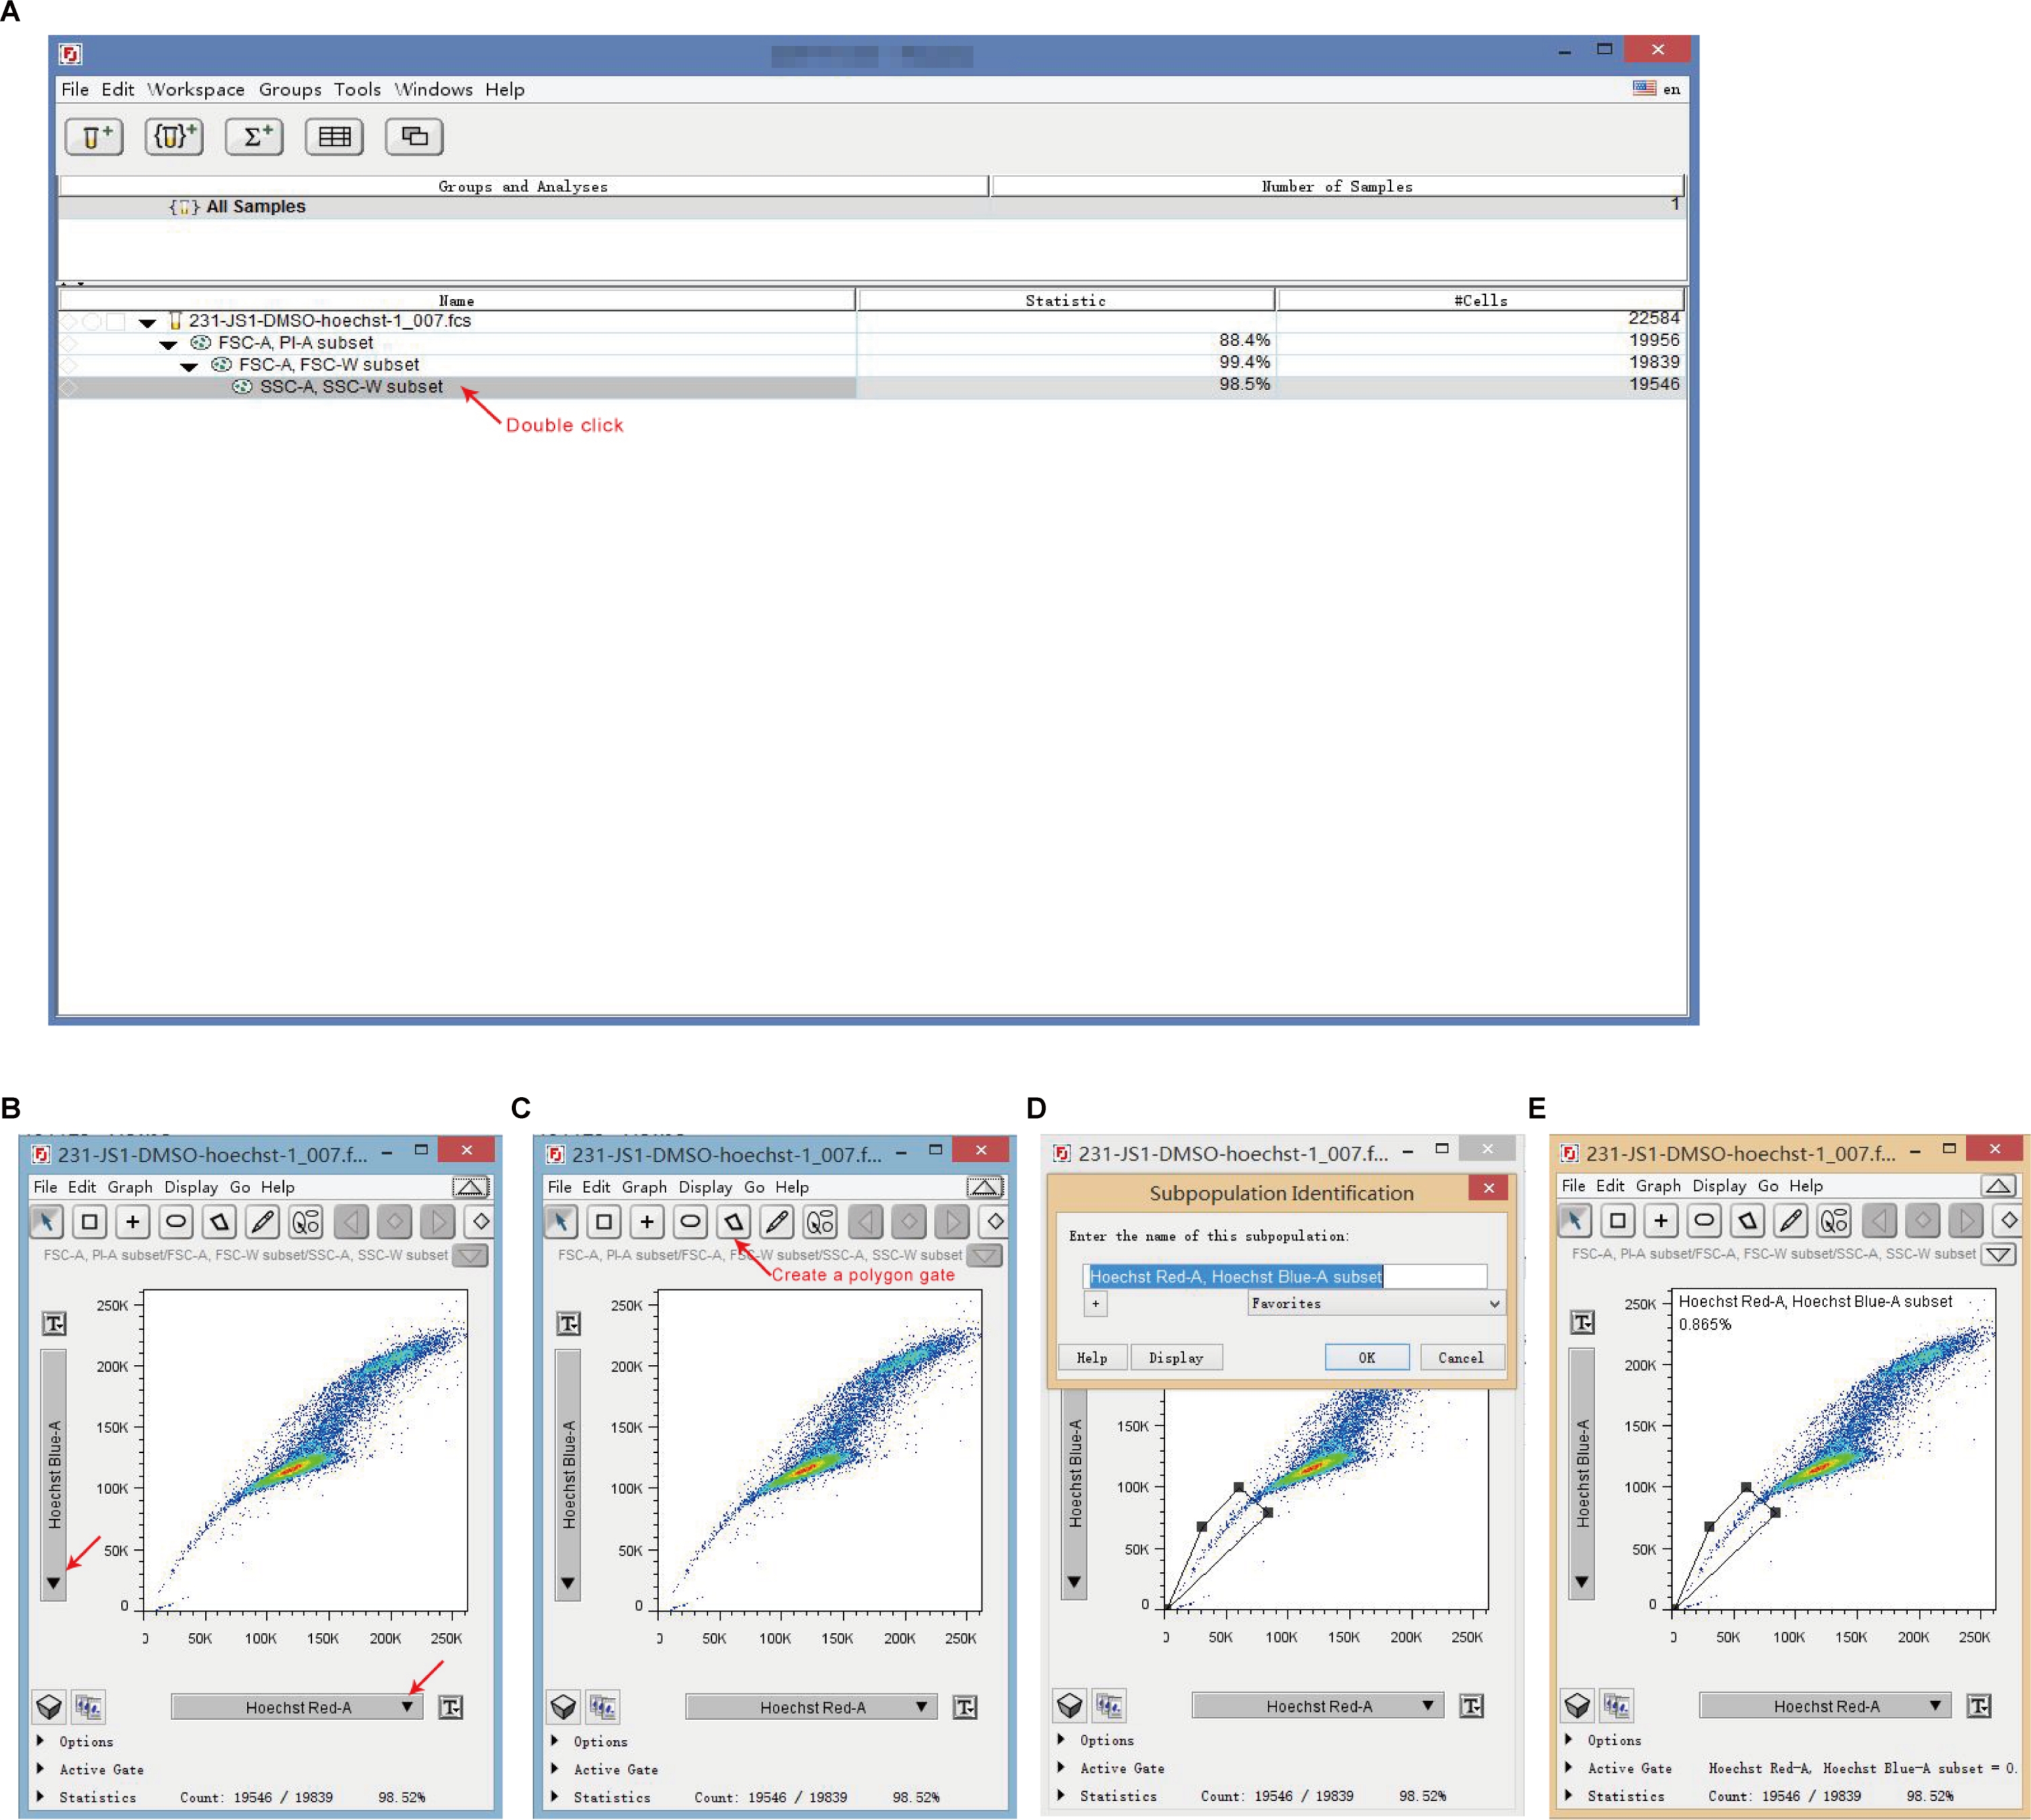Toggle square checkbox left of 231-JS1 sample row
Viewport: 2031px width, 1820px height.
tap(116, 322)
